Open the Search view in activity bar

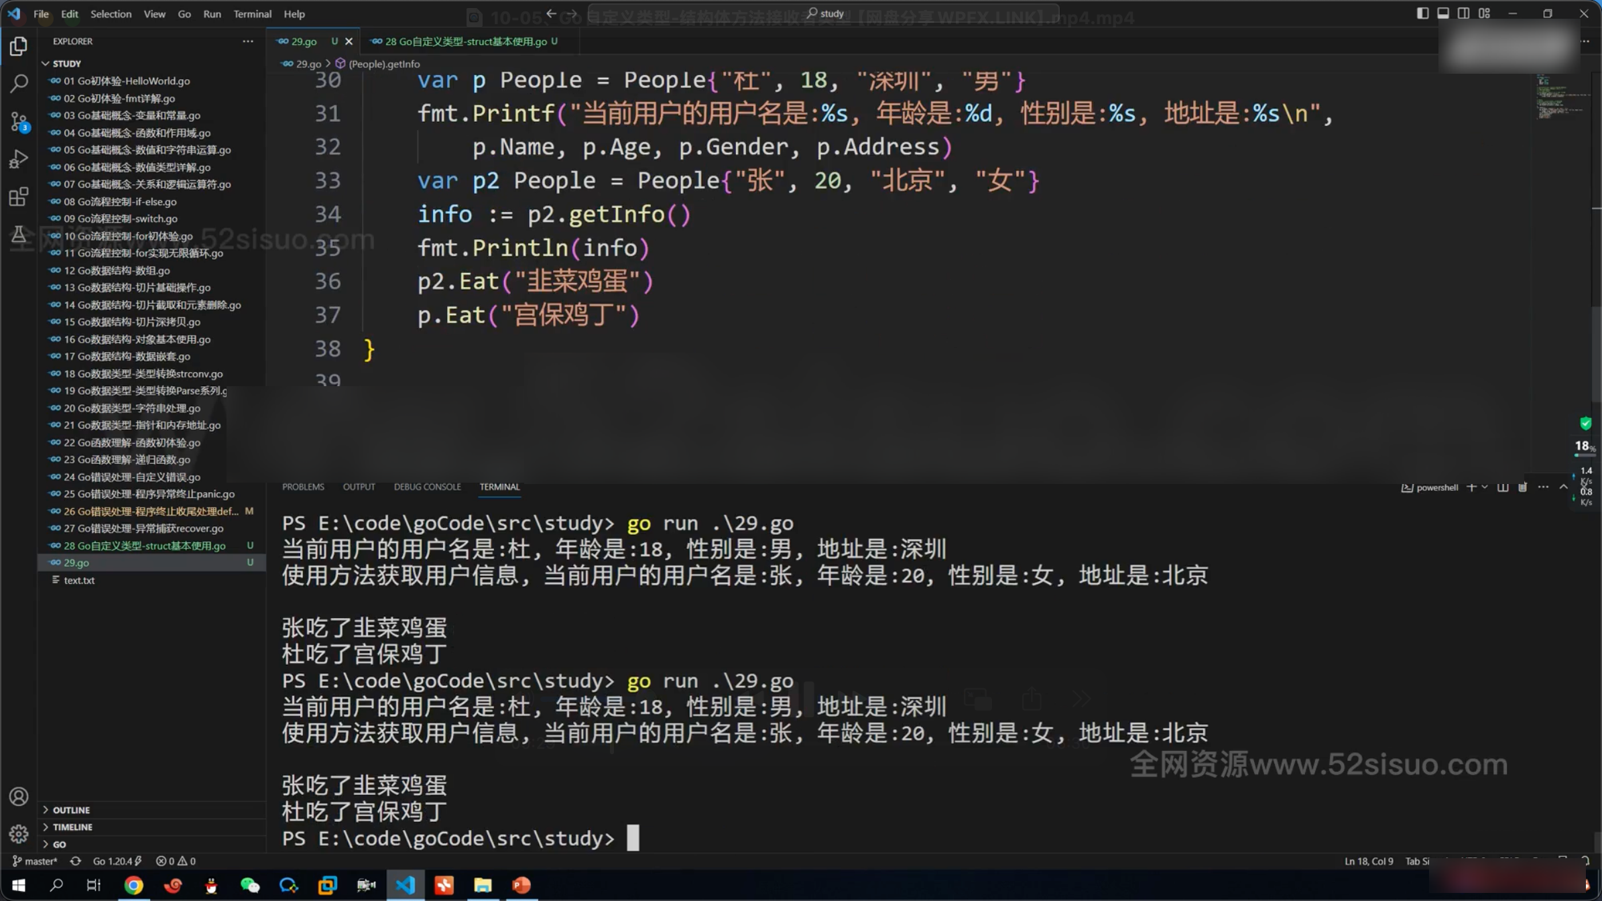[x=19, y=83]
